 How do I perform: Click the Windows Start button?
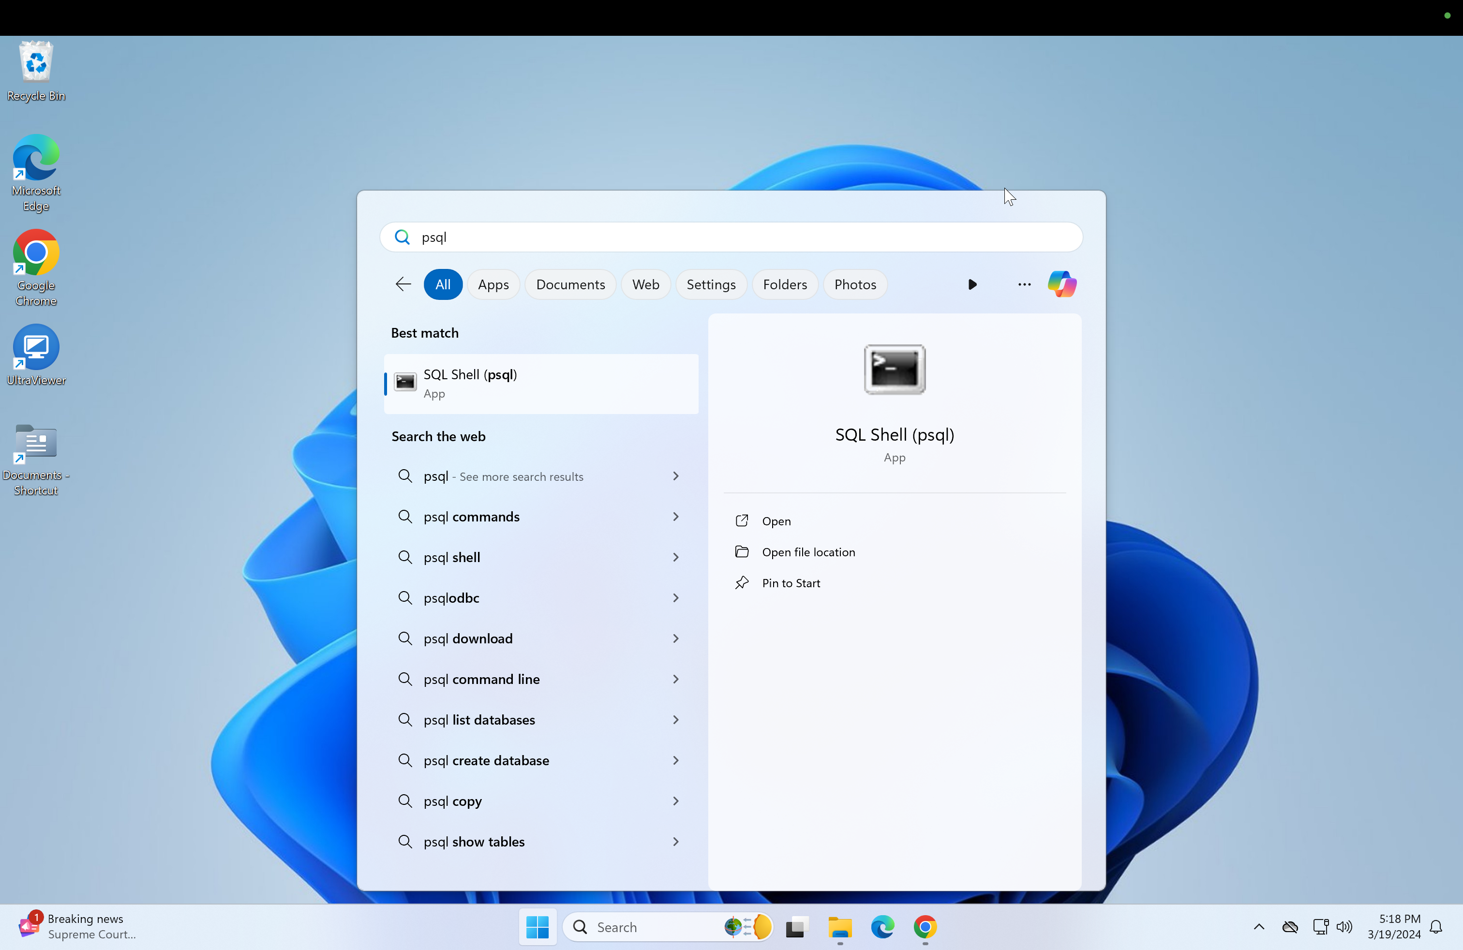(537, 927)
